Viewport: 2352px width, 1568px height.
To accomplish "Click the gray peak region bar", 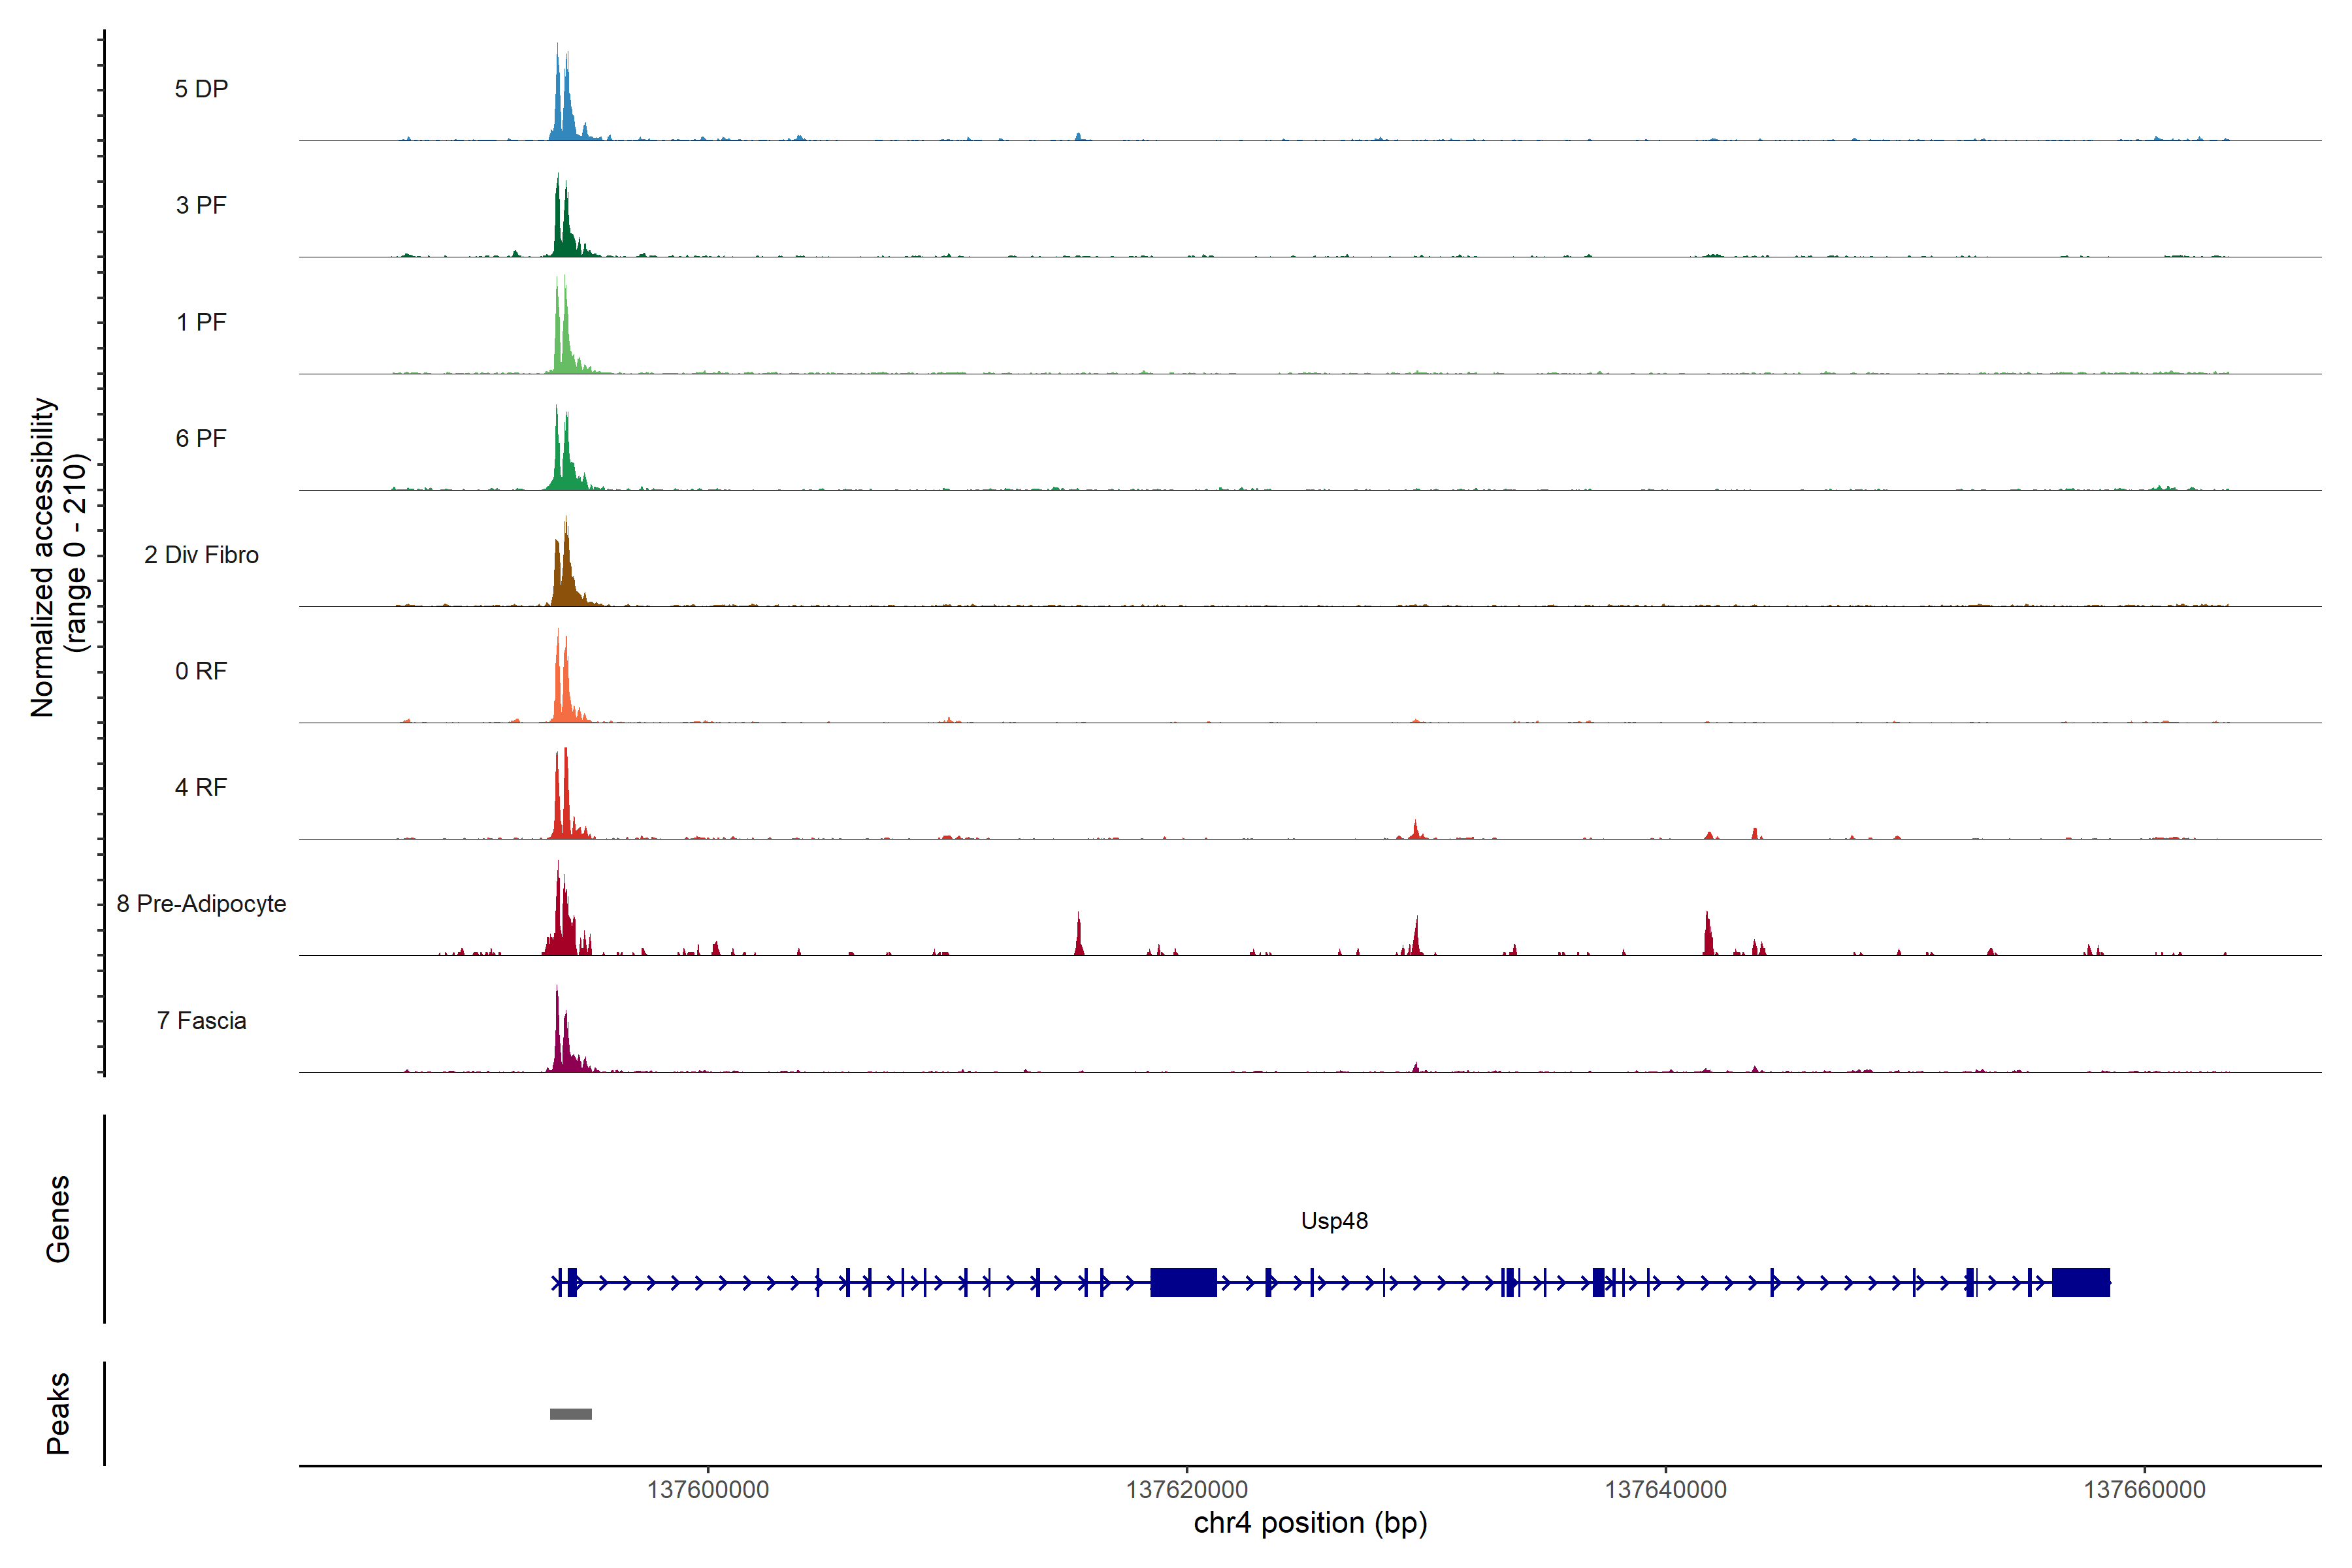I will [571, 1414].
